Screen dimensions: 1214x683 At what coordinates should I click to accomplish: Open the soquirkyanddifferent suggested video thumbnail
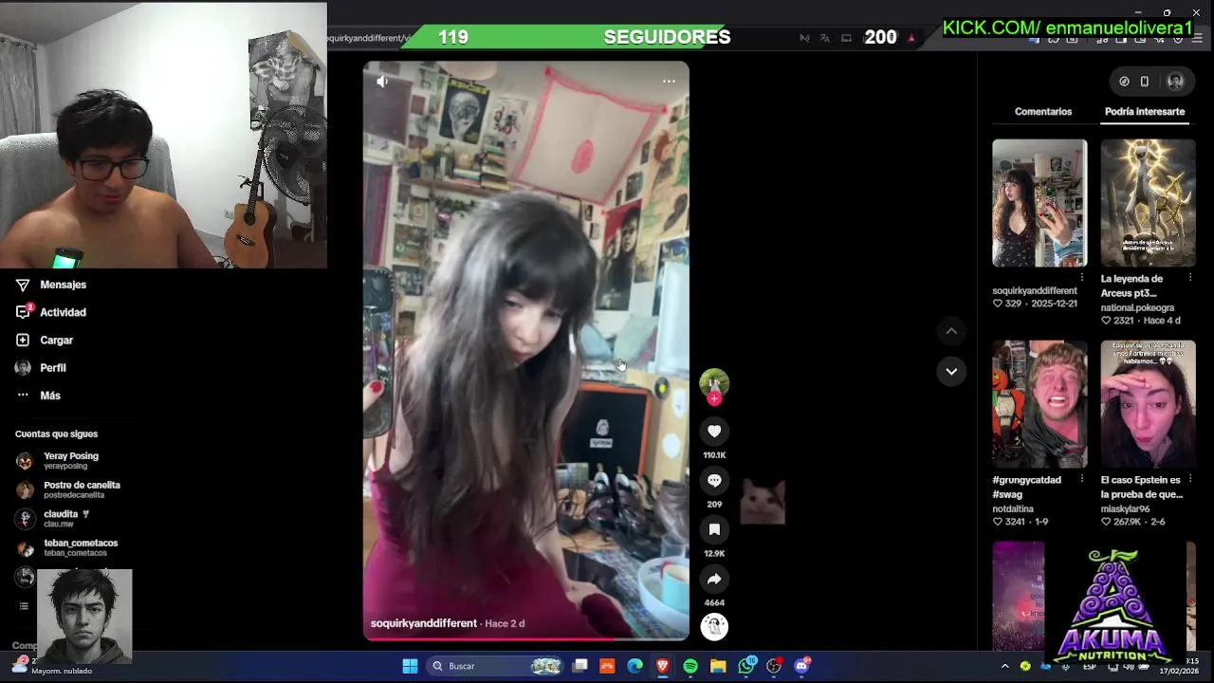click(1039, 203)
